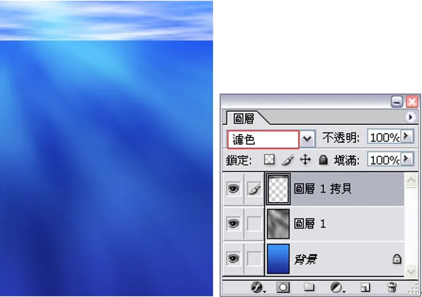The width and height of the screenshot is (422, 297).
Task: Hide the 圖層 1 拷貝 layer eye
Action: pyautogui.click(x=233, y=188)
